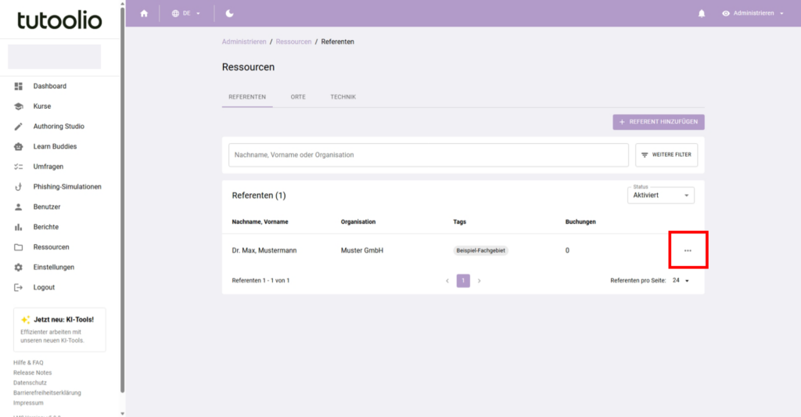Click the Organisation column header
The width and height of the screenshot is (801, 417).
pos(358,221)
